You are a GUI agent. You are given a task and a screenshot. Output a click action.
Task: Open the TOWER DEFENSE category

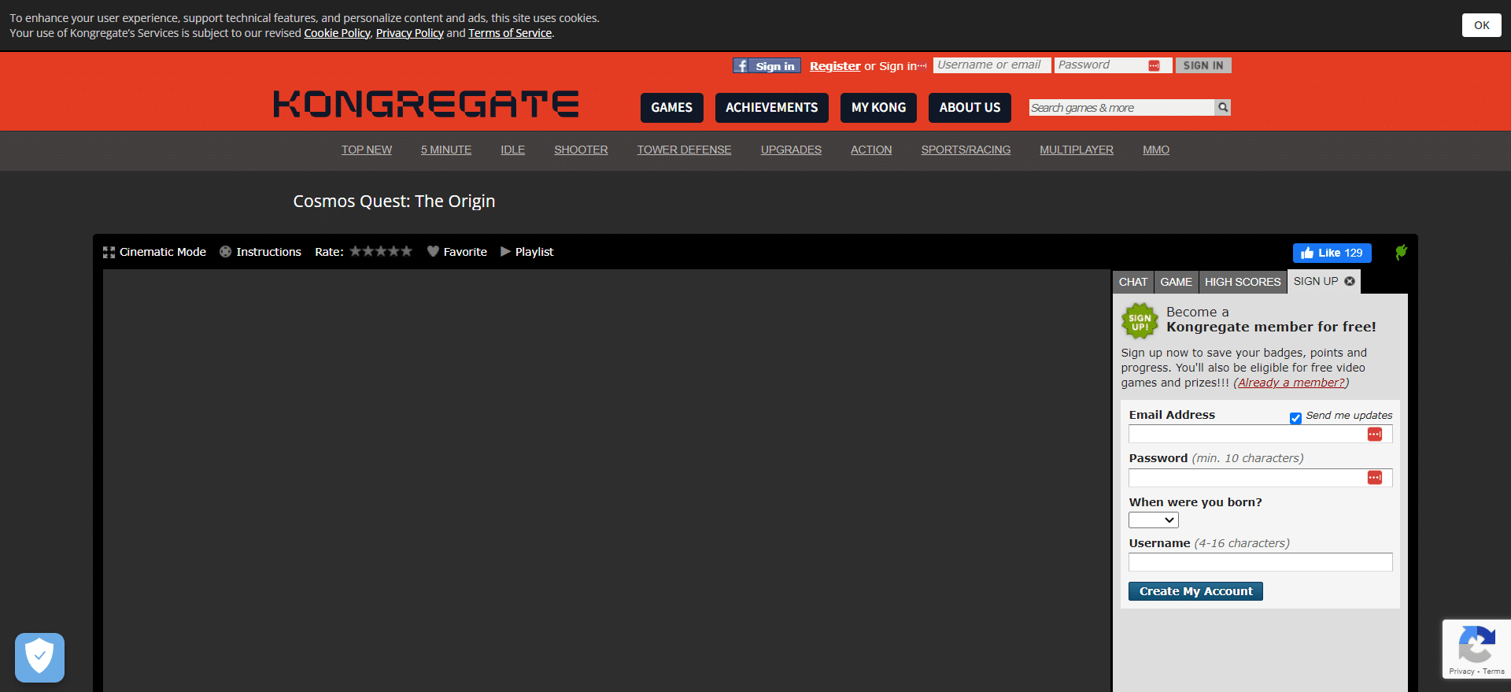coord(685,150)
